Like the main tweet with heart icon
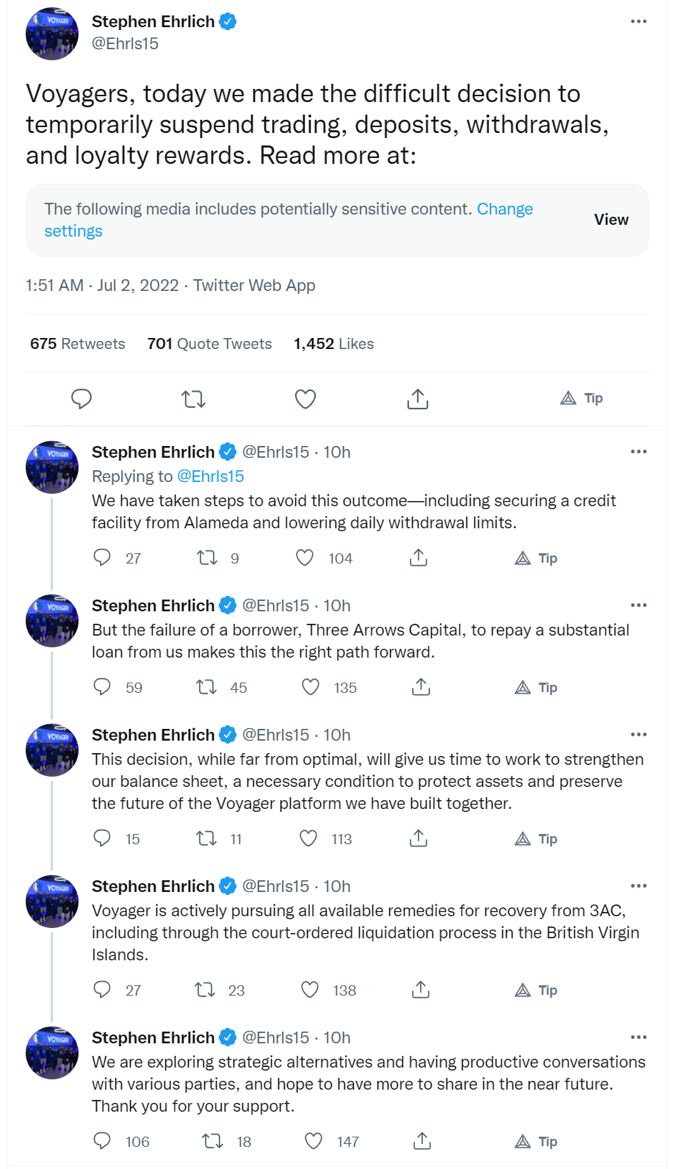The width and height of the screenshot is (677, 1169). point(305,399)
